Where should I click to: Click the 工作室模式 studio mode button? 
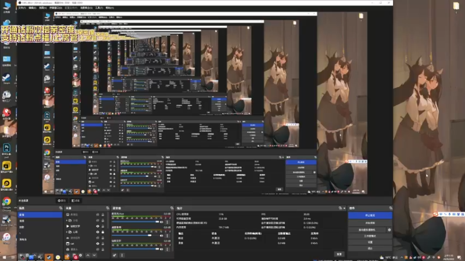point(370,236)
